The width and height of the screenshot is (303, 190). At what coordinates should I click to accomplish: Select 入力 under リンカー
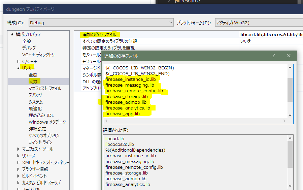pos(33,82)
